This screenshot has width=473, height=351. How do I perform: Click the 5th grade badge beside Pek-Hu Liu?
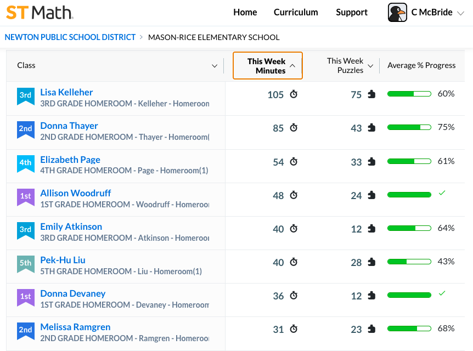coord(25,264)
